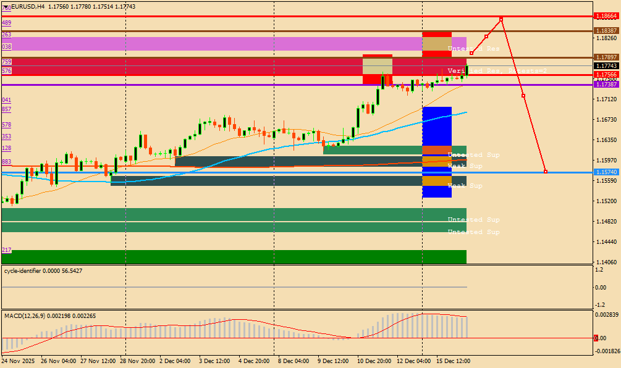621x368 pixels.
Task: Select the solid blue rectangle zone
Action: (x=437, y=152)
